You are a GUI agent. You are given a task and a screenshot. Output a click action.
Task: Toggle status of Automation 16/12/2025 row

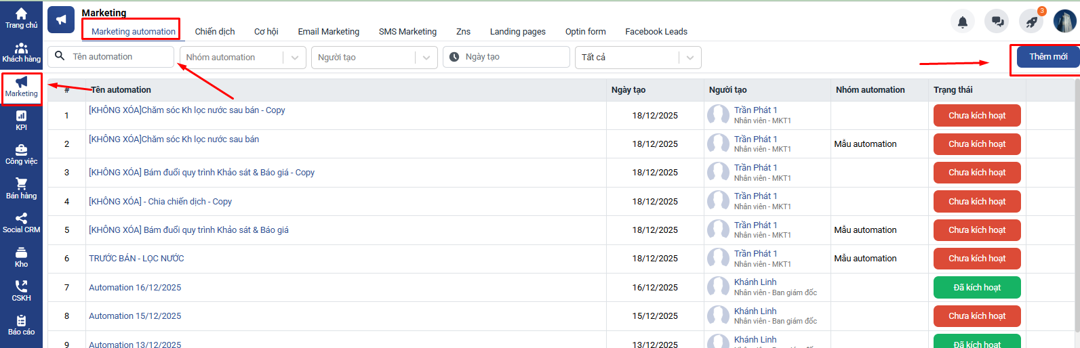pyautogui.click(x=976, y=288)
